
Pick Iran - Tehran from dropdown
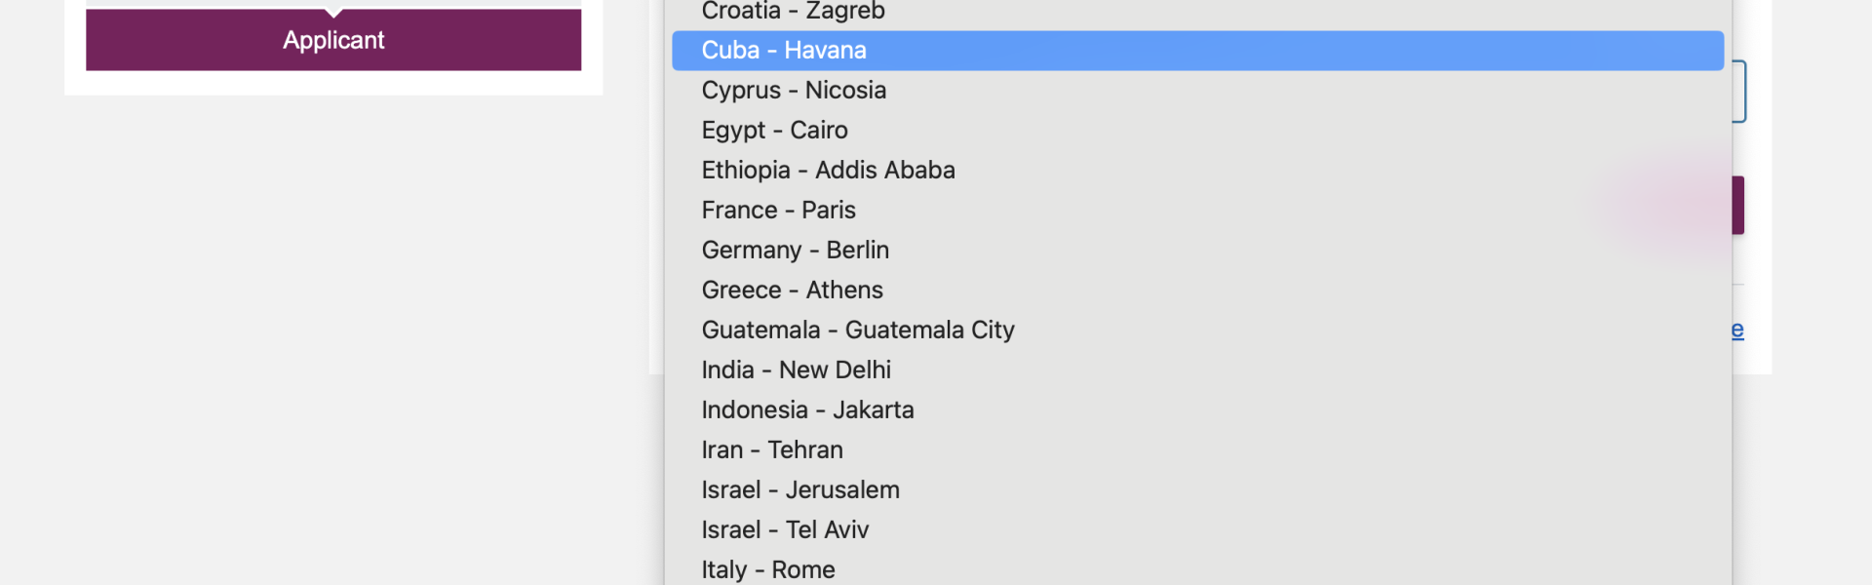coord(1197,450)
